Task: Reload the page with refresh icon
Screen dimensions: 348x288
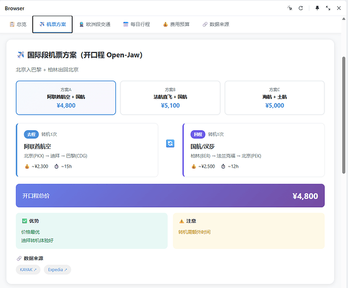Action: (301, 8)
